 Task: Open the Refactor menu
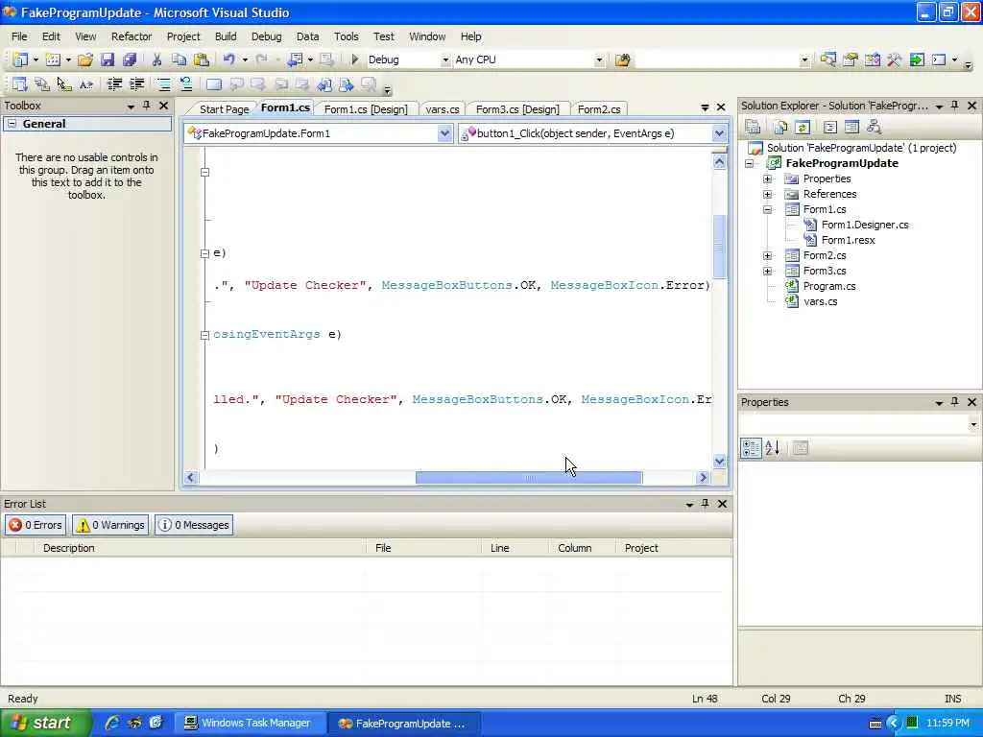click(x=132, y=36)
